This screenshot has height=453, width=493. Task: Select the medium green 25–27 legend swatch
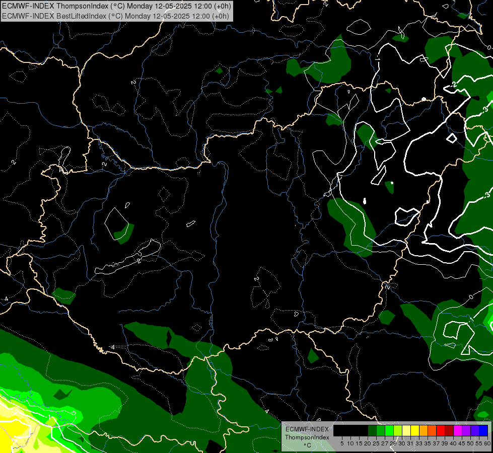point(381,430)
